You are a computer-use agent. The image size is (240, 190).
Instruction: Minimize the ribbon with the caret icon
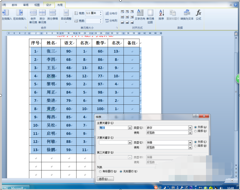[231, 5]
